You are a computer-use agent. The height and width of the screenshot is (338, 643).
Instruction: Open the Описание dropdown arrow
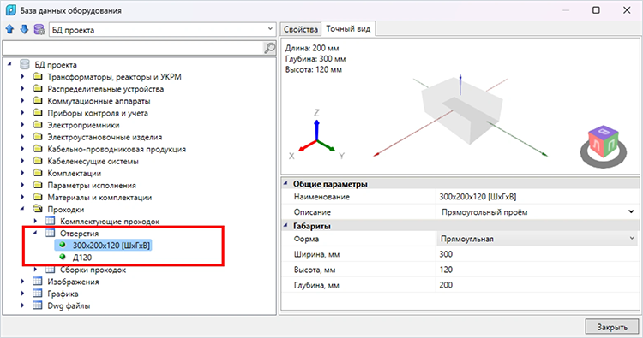point(631,211)
